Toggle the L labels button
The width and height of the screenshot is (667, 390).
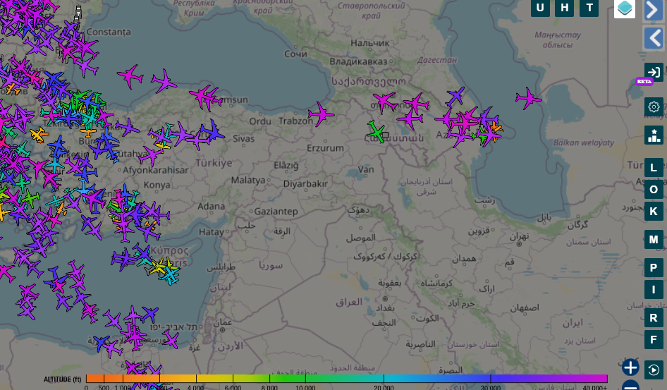[x=654, y=168]
